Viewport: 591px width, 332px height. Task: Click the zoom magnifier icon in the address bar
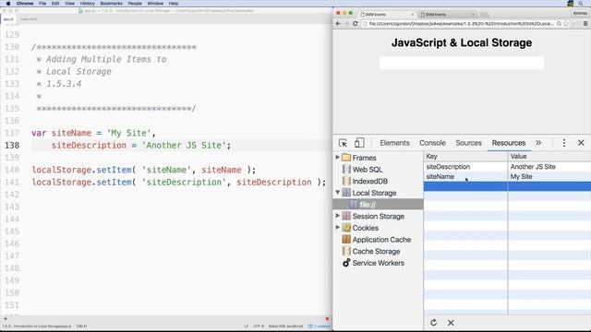(559, 23)
